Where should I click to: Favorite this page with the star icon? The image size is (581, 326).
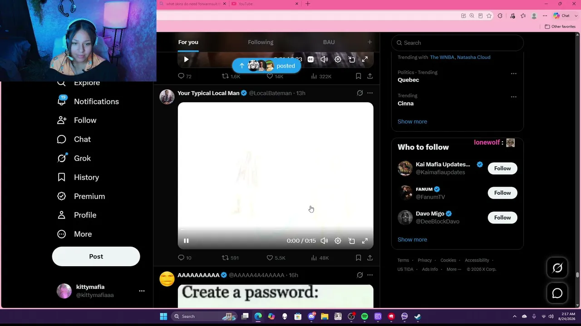pyautogui.click(x=489, y=16)
